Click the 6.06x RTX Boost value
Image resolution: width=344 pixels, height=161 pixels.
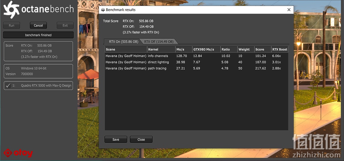pos(277,56)
